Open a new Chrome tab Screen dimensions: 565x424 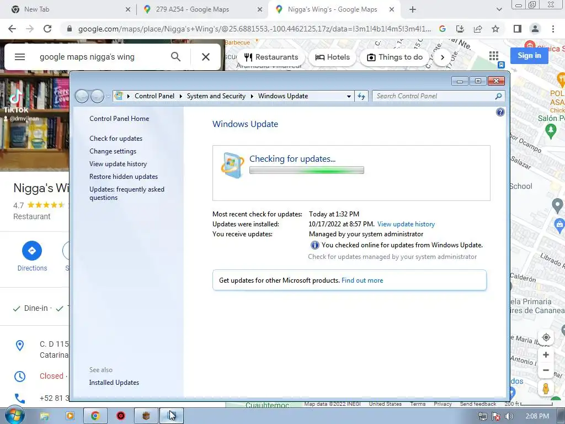click(x=413, y=9)
